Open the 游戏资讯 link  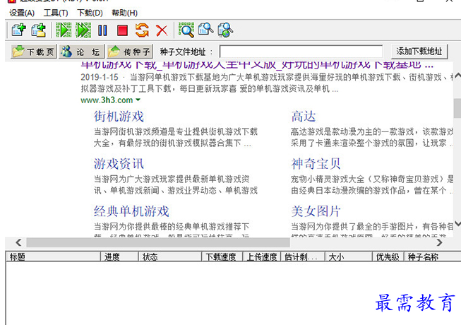119,164
